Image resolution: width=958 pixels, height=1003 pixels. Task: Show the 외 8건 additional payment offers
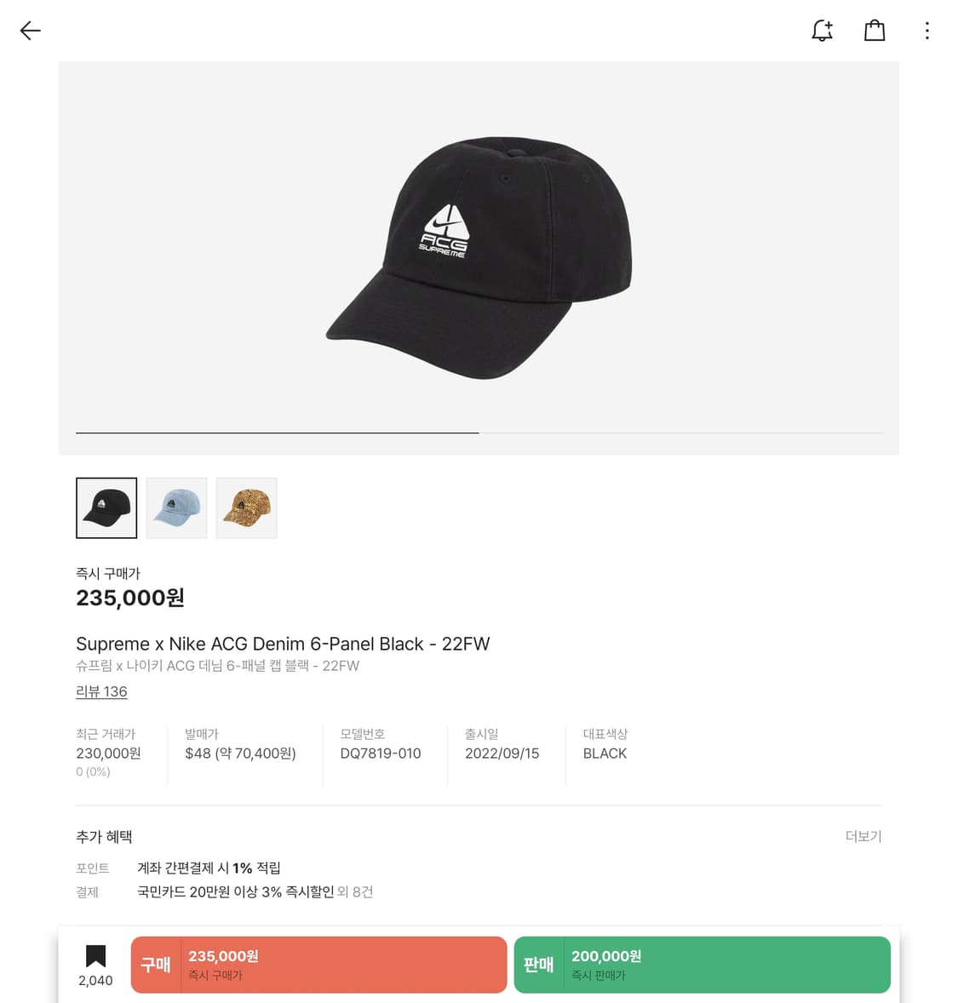point(355,891)
